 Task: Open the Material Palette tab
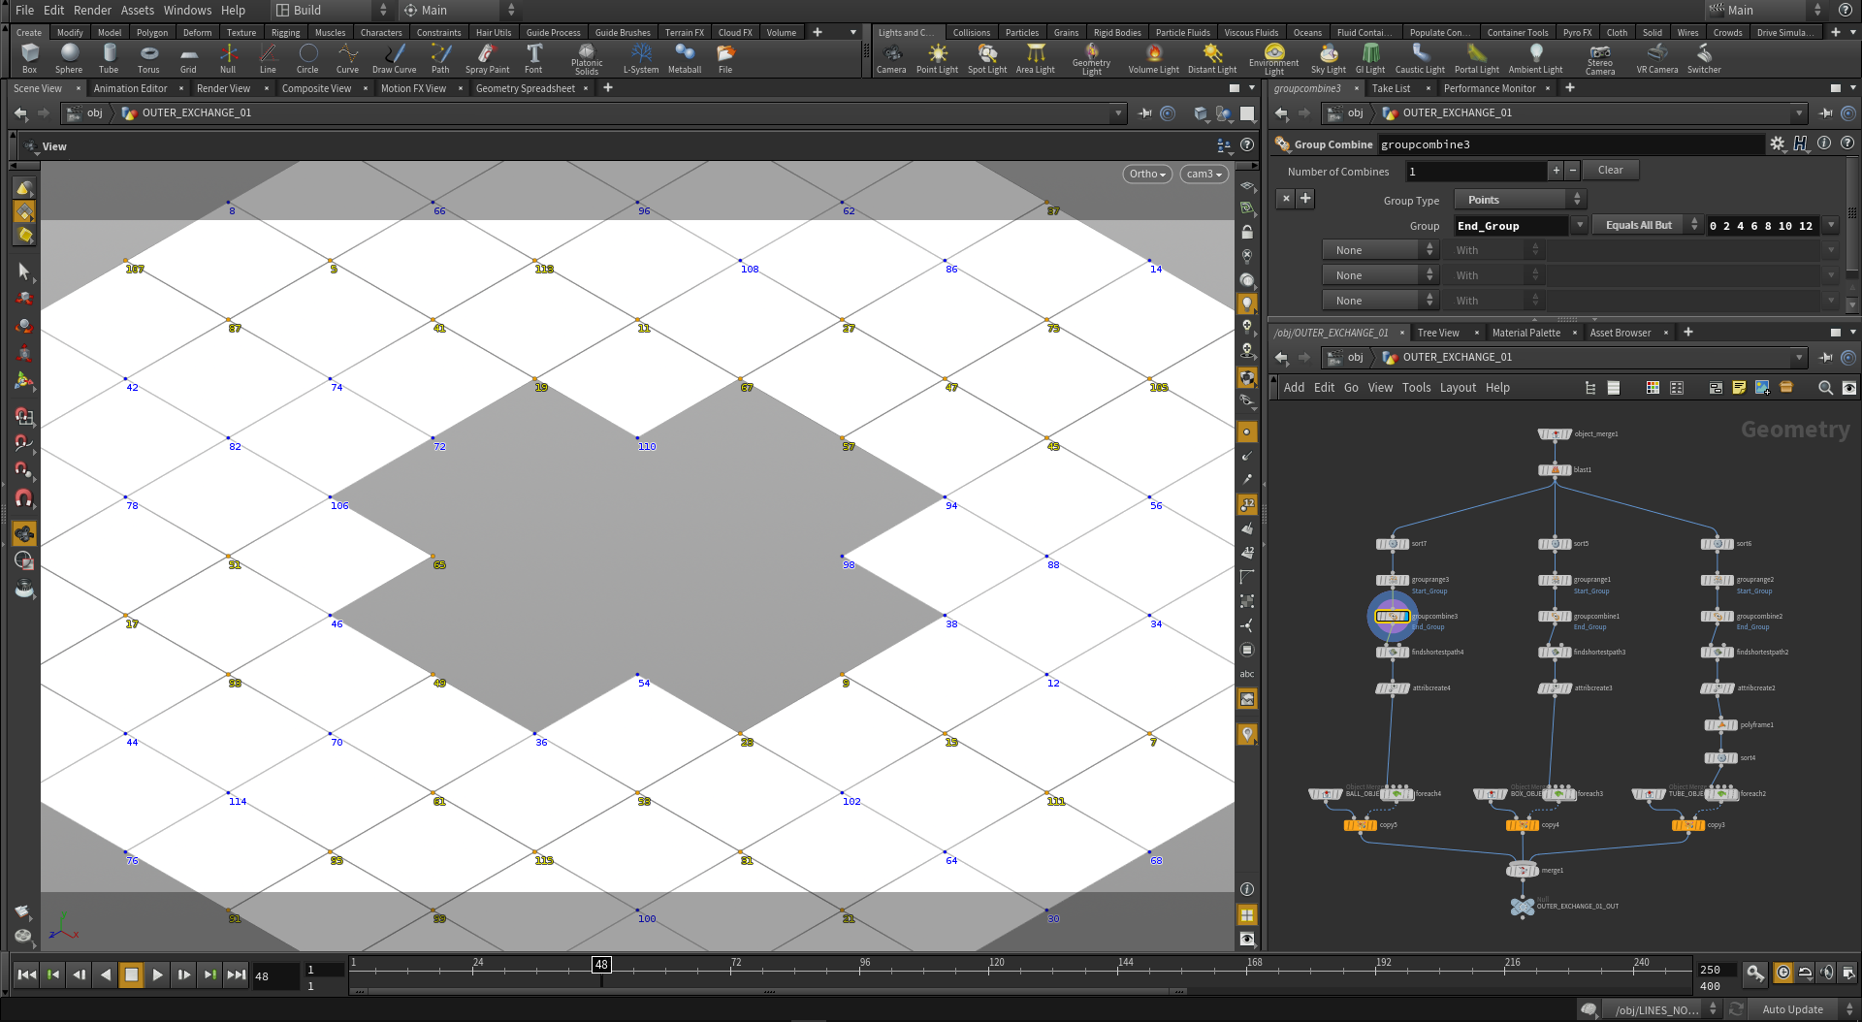point(1525,333)
